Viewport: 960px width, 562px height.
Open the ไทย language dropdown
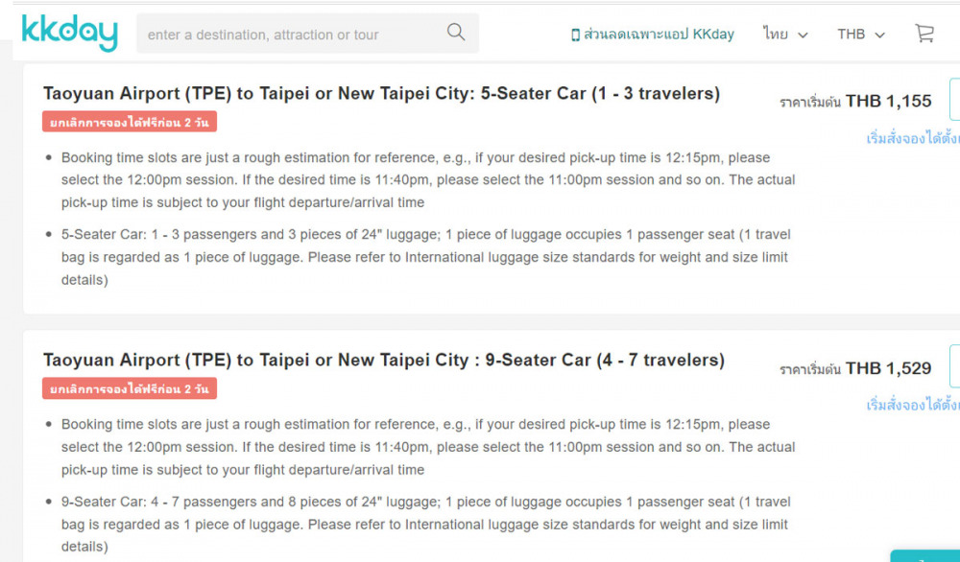785,34
